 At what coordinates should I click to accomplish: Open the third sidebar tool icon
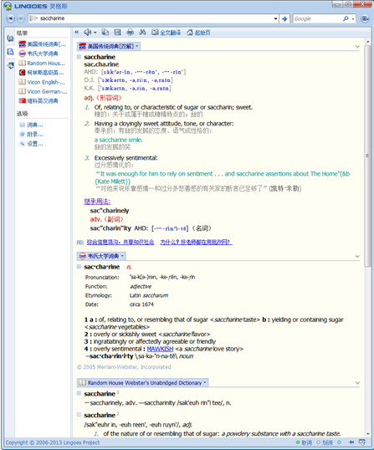11,65
